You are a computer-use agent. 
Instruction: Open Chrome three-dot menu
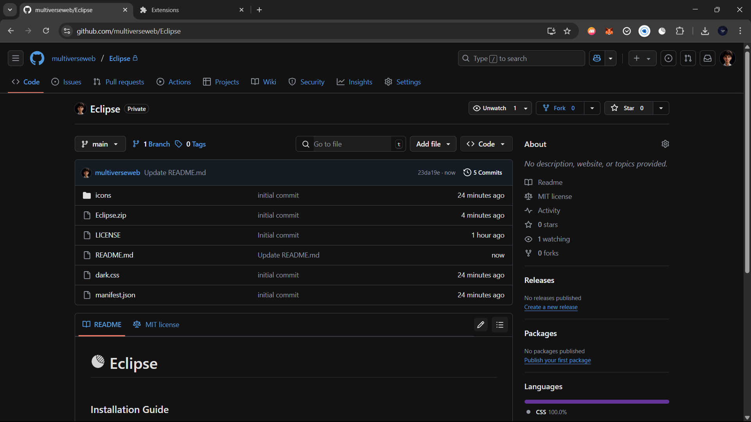click(x=740, y=31)
